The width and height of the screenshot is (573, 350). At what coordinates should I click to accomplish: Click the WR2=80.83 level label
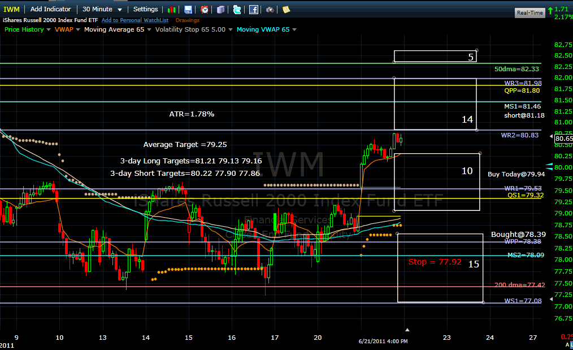pos(520,135)
